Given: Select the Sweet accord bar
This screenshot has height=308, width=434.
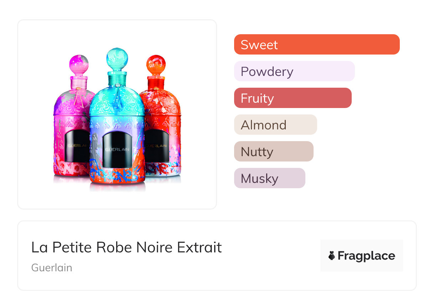Looking at the screenshot, I should (316, 45).
